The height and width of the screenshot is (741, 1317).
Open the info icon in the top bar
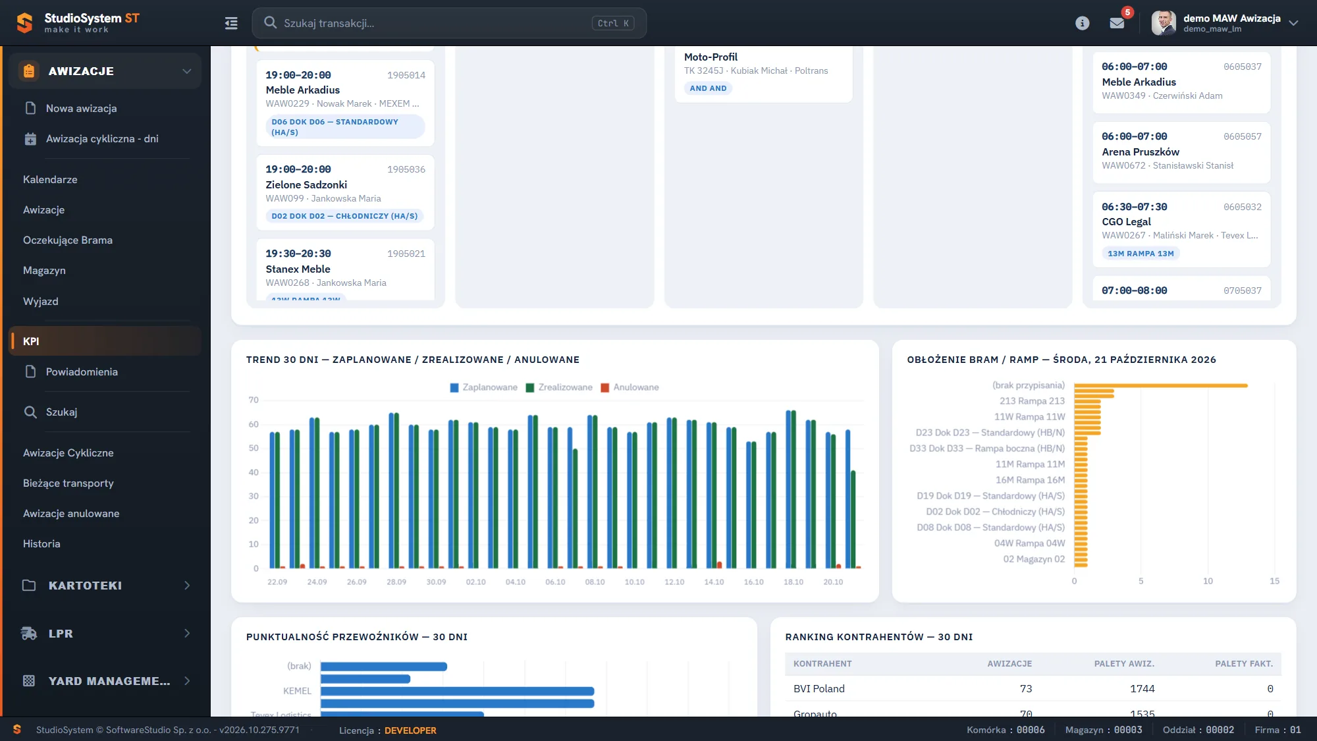[1082, 23]
